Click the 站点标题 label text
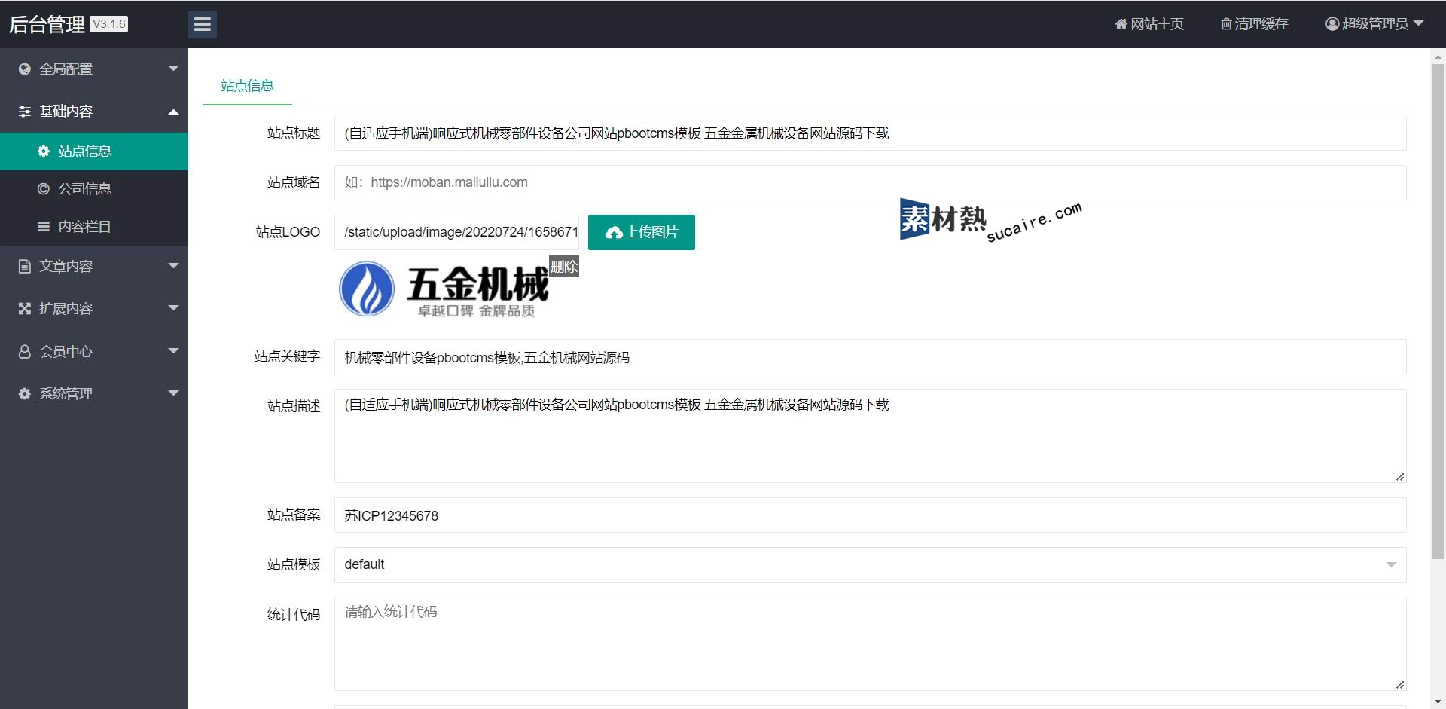This screenshot has width=1446, height=709. [294, 133]
